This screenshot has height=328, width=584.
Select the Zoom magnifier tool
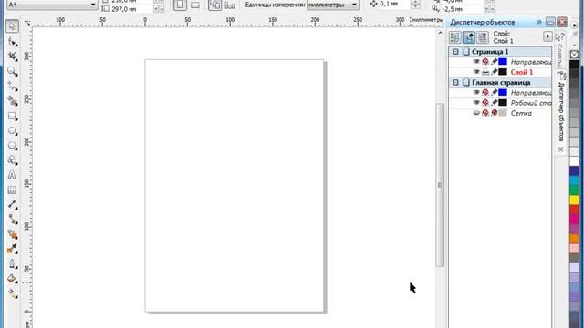pos(12,71)
